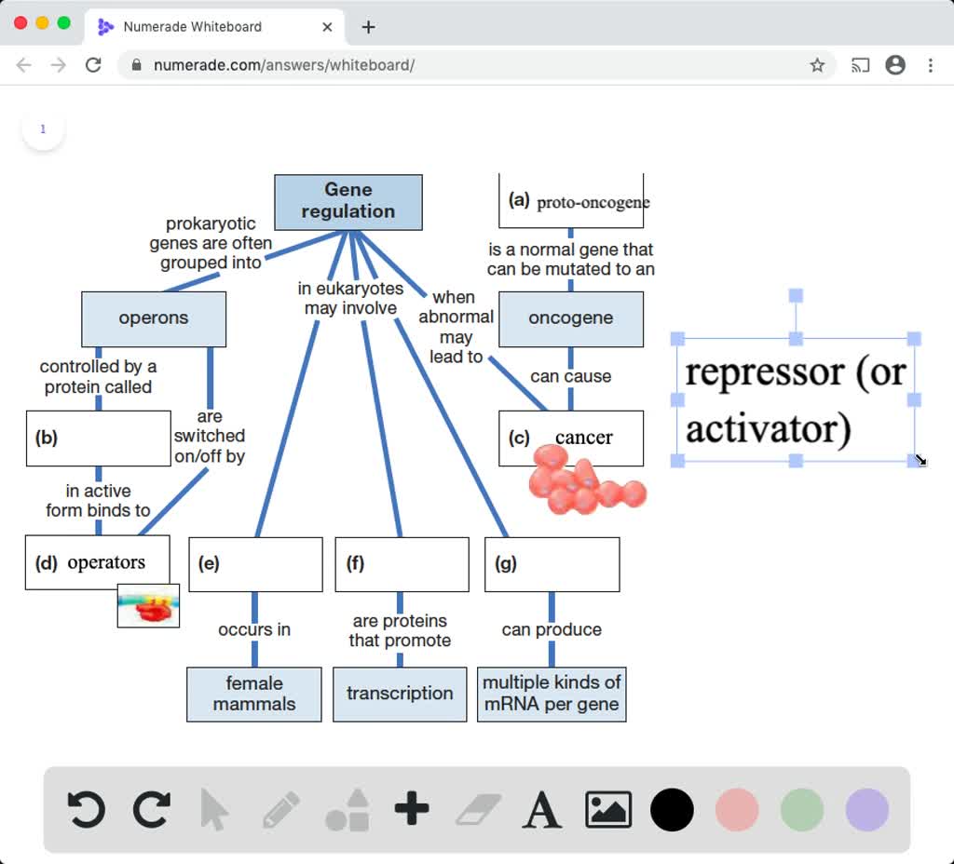Viewport: 954px width, 864px height.
Task: Pick the pencil drawing tool
Action: coord(281,809)
